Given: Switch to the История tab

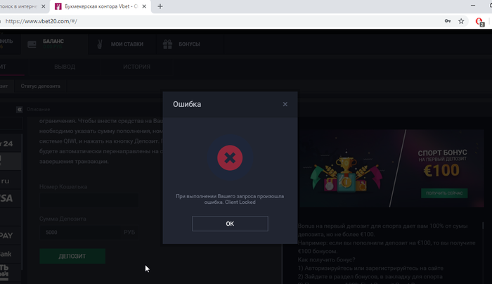Looking at the screenshot, I should pos(136,67).
